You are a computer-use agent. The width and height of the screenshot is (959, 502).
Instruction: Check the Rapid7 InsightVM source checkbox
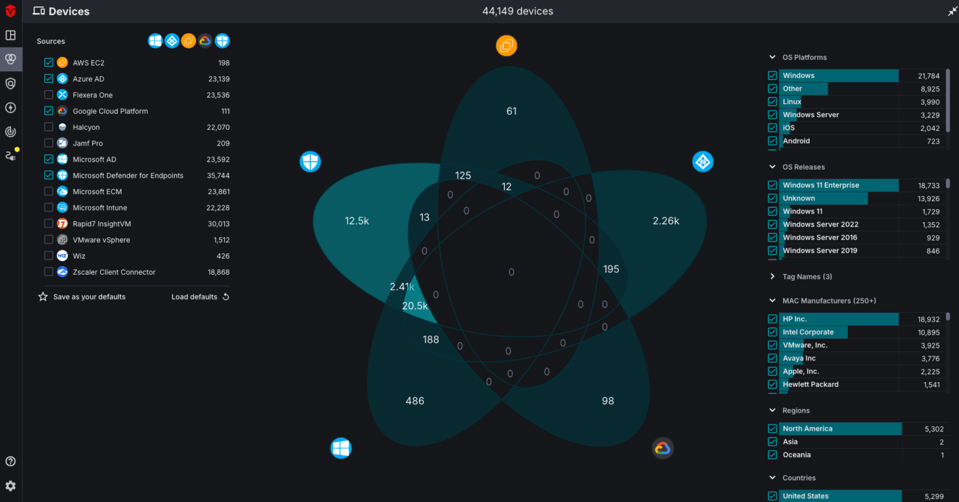point(49,224)
